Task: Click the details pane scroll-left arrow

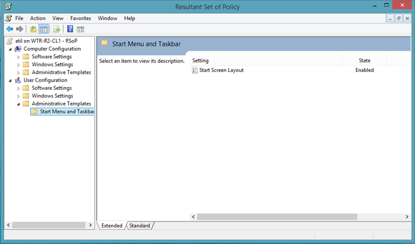Action: pos(193,217)
